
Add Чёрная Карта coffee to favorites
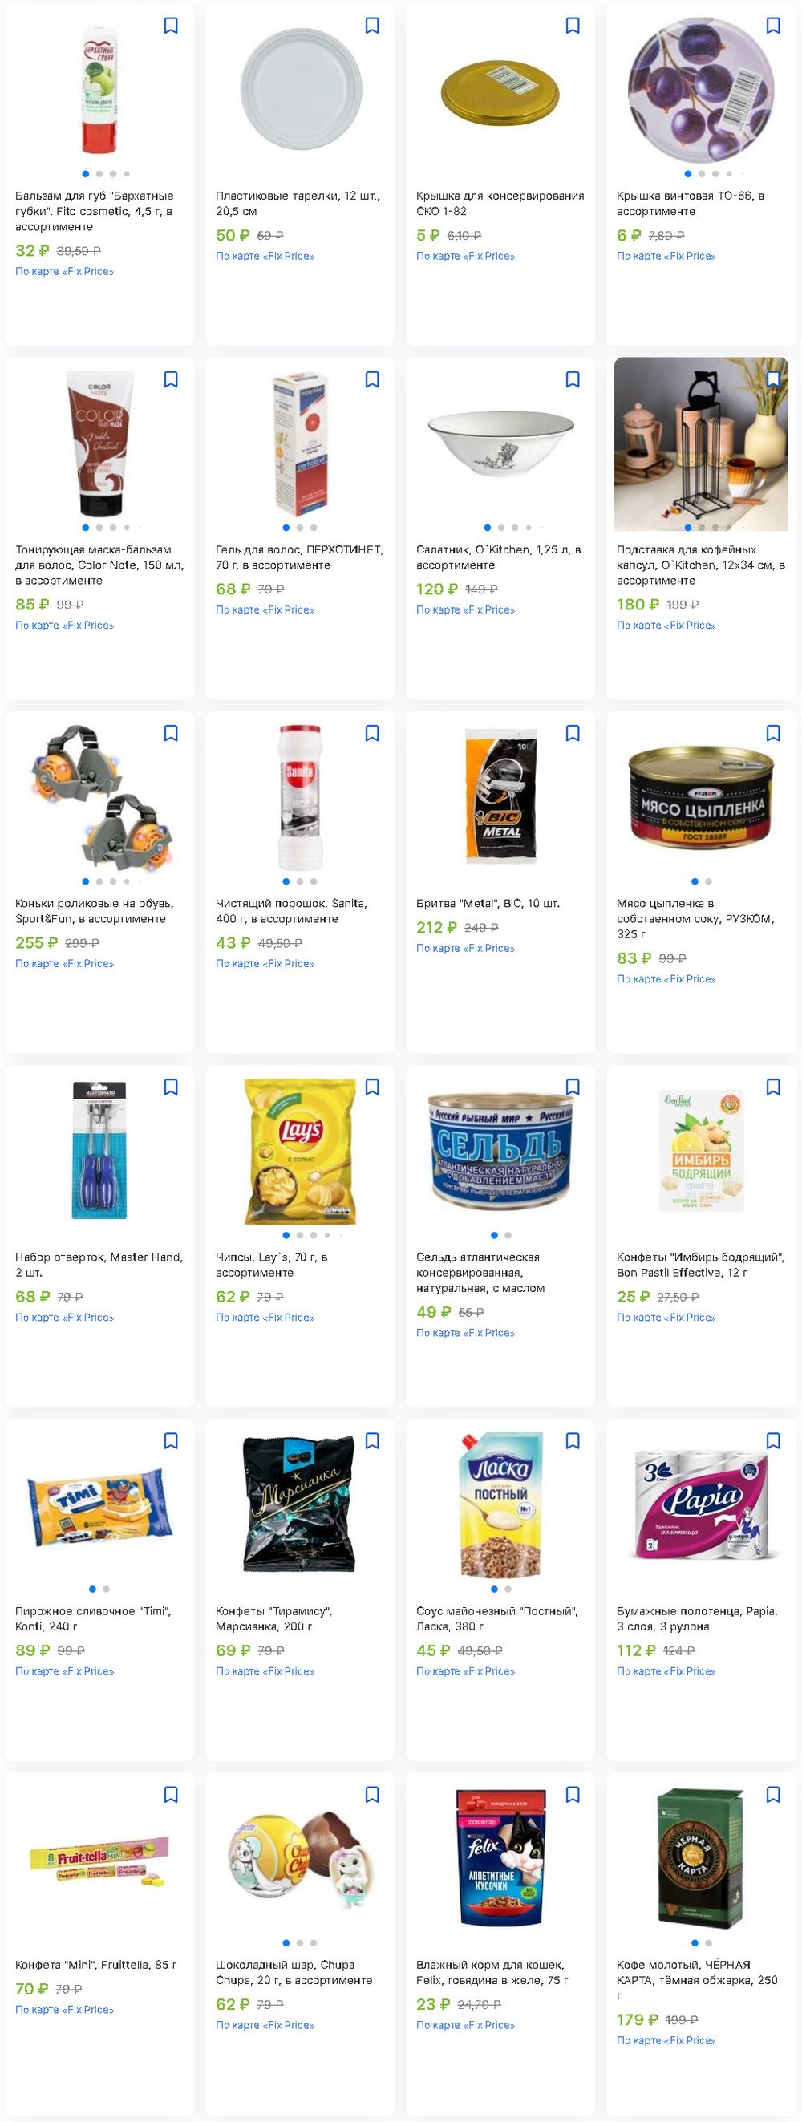[772, 1794]
